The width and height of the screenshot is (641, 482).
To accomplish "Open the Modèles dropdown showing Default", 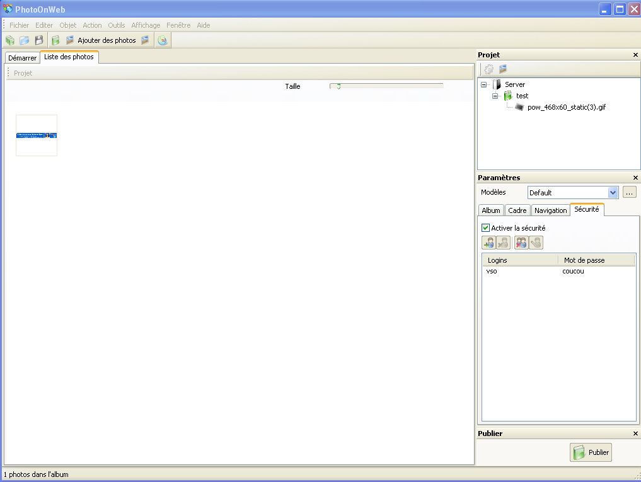I will (613, 193).
